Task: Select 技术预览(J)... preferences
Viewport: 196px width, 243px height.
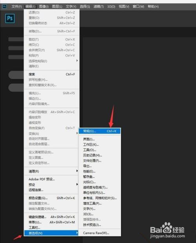Action: click(100, 225)
